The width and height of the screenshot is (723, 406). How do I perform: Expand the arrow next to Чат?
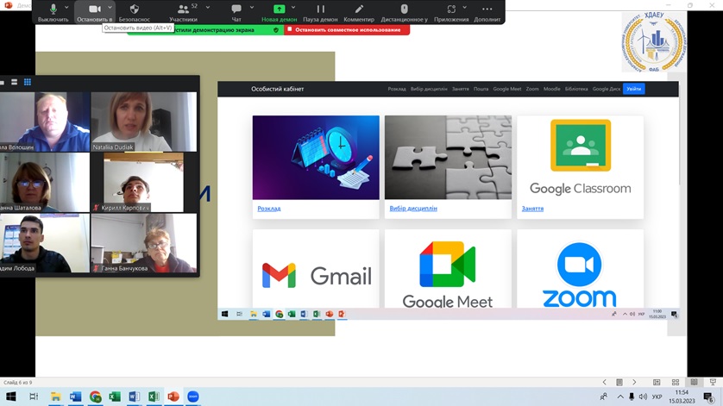tap(252, 8)
